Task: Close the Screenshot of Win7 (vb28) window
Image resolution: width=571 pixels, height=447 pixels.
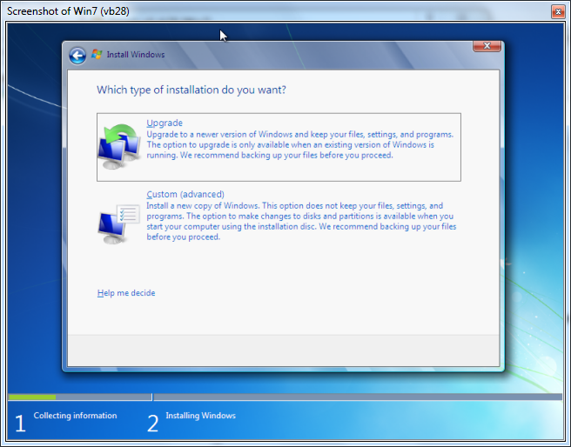Action: pos(558,11)
